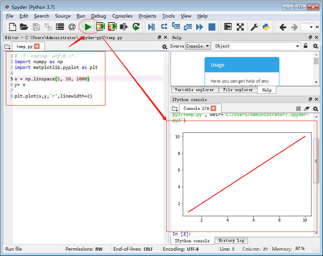The image size is (323, 256).
Task: Open Preferences wrench icon
Action: (254, 27)
